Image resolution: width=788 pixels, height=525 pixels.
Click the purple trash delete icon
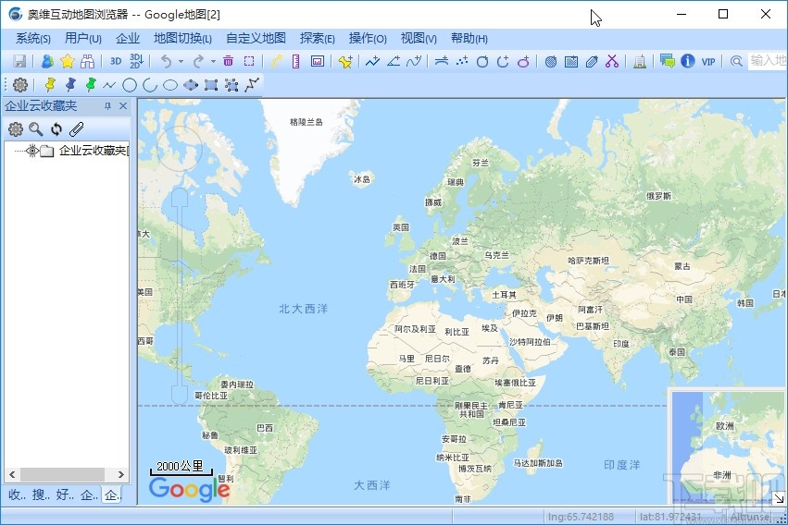click(228, 62)
